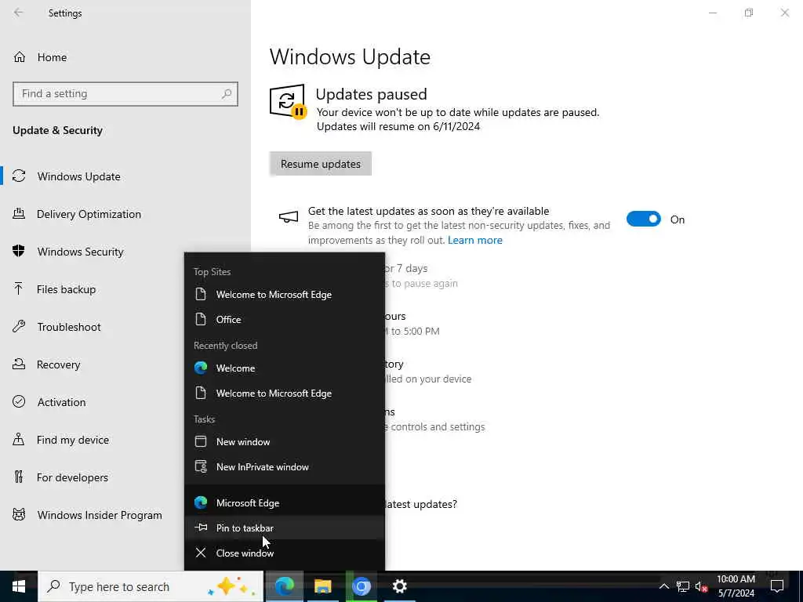Click the Find a setting field
This screenshot has width=803, height=602.
[125, 94]
